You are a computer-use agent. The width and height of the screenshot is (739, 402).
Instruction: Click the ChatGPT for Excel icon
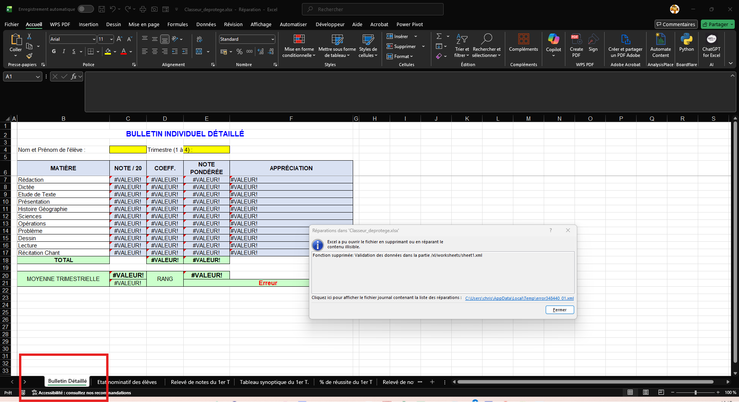click(x=711, y=40)
